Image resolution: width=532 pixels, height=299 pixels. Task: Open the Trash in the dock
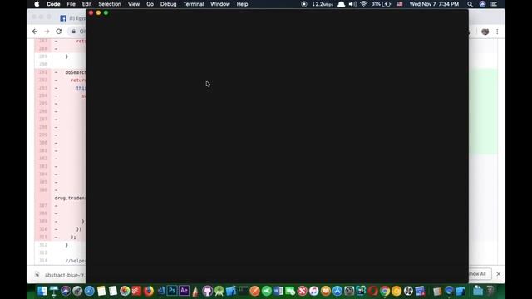pos(490,291)
